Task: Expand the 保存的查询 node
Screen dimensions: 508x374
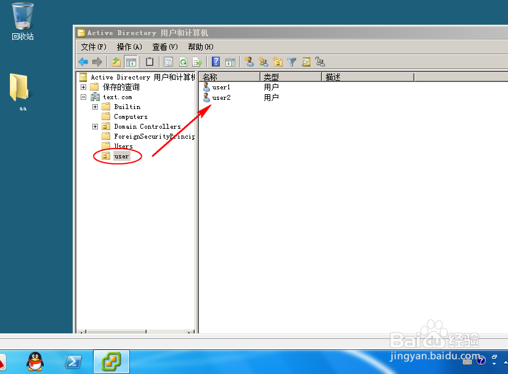Action: point(83,87)
